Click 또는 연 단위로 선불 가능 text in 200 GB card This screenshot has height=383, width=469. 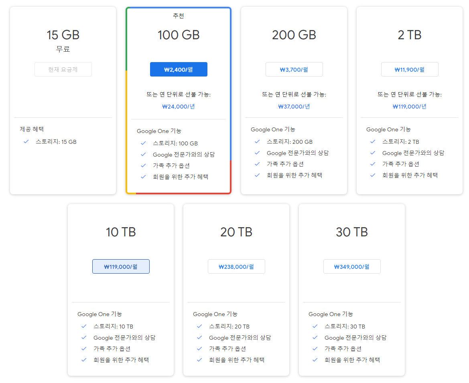point(294,95)
